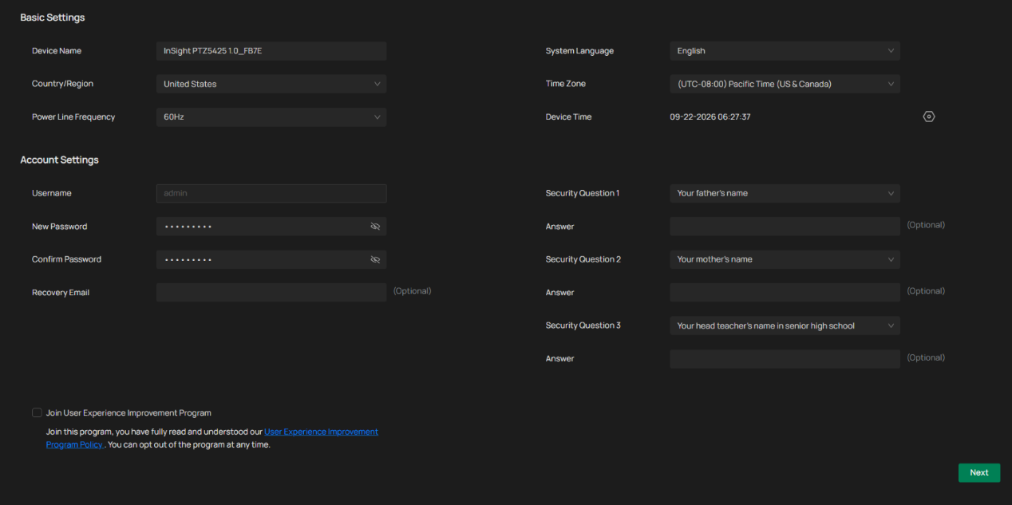Open Power Line Frequency dropdown
Viewport: 1012px width, 505px height.
[x=271, y=116]
